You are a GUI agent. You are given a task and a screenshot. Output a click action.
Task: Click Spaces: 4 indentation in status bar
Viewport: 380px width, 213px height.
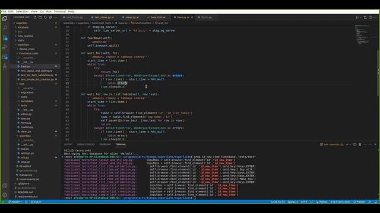[293, 202]
